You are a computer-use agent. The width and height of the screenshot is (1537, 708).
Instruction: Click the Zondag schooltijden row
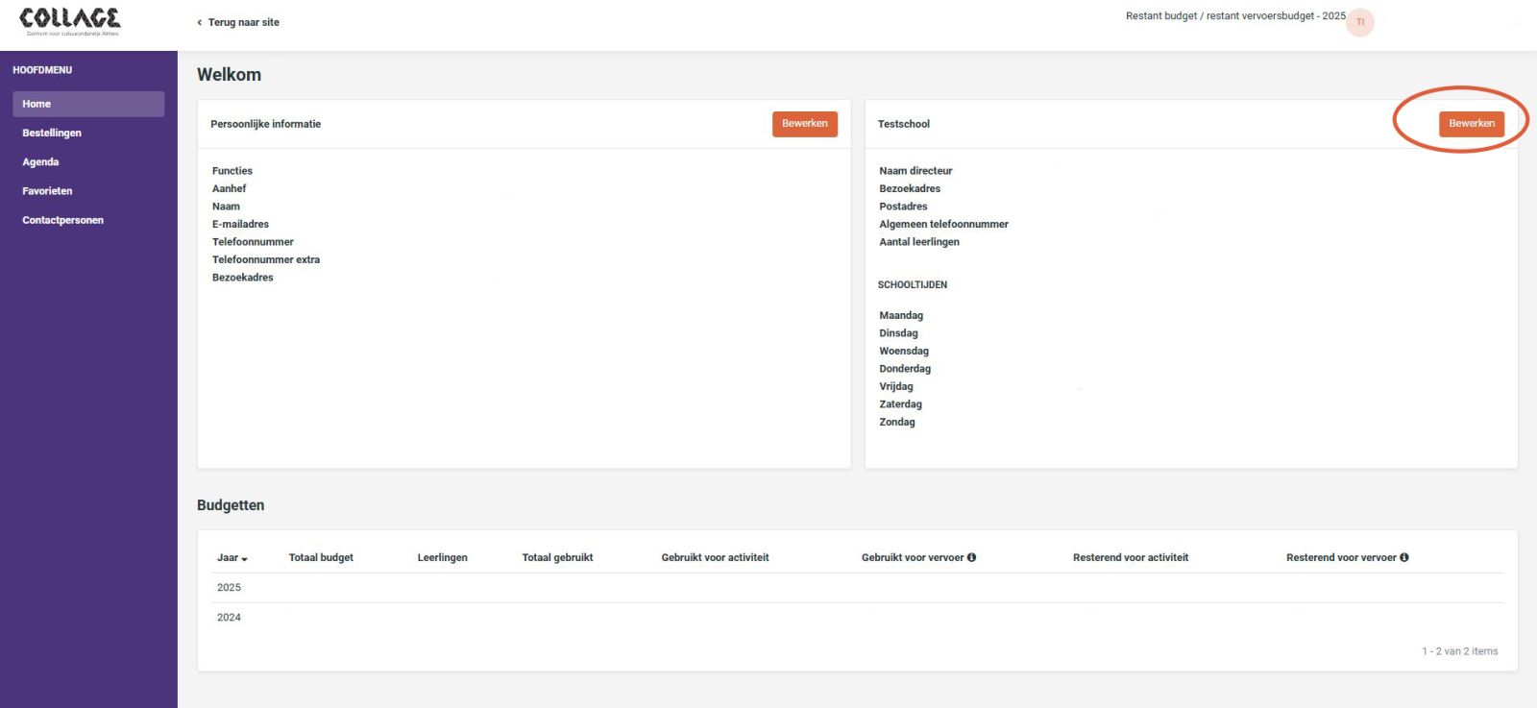click(x=897, y=422)
